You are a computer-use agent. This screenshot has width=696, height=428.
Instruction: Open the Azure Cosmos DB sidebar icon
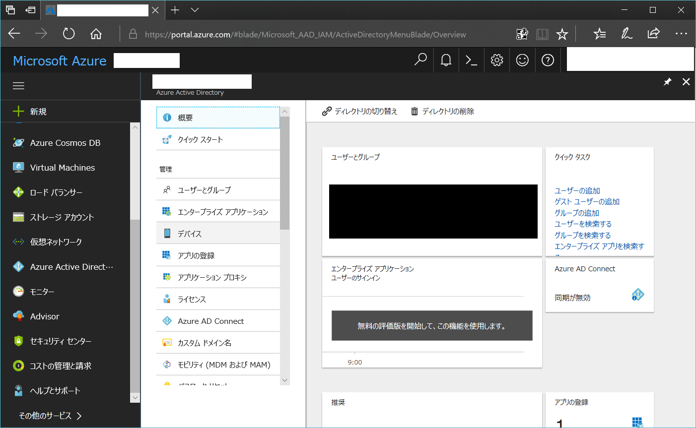pos(18,143)
